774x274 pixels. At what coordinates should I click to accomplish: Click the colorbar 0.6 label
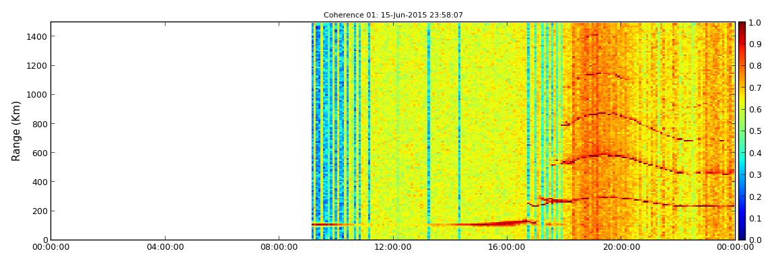pyautogui.click(x=755, y=109)
